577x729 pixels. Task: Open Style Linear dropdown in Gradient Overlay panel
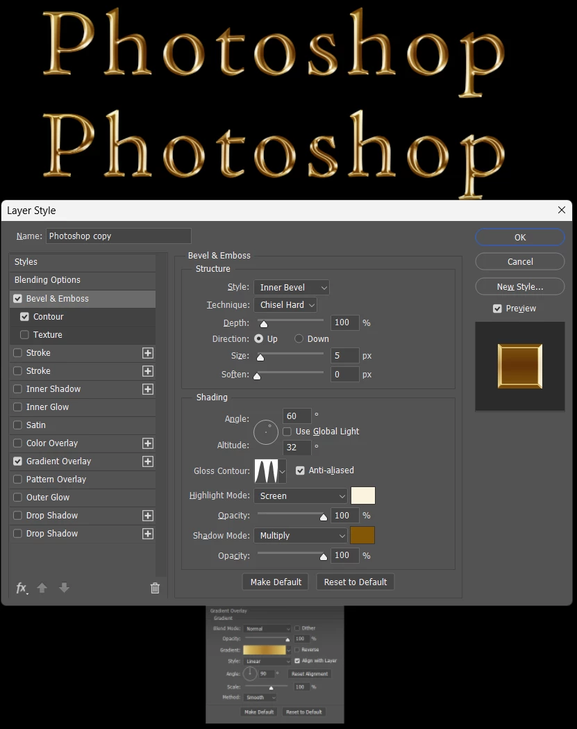coord(267,661)
